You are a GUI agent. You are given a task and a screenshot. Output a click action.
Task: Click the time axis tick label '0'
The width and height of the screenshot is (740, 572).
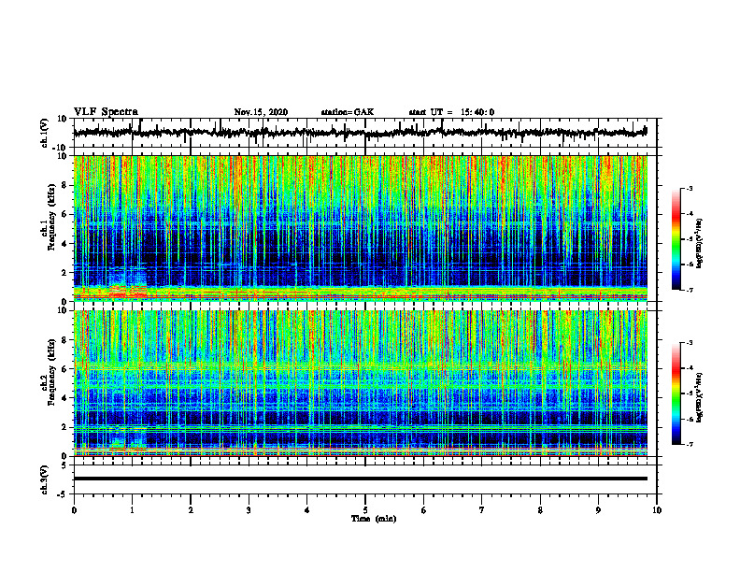(74, 510)
